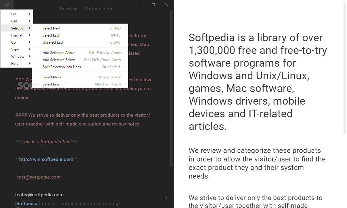Expand the Window submenu arrow
The image size is (347, 208).
tap(30, 56)
